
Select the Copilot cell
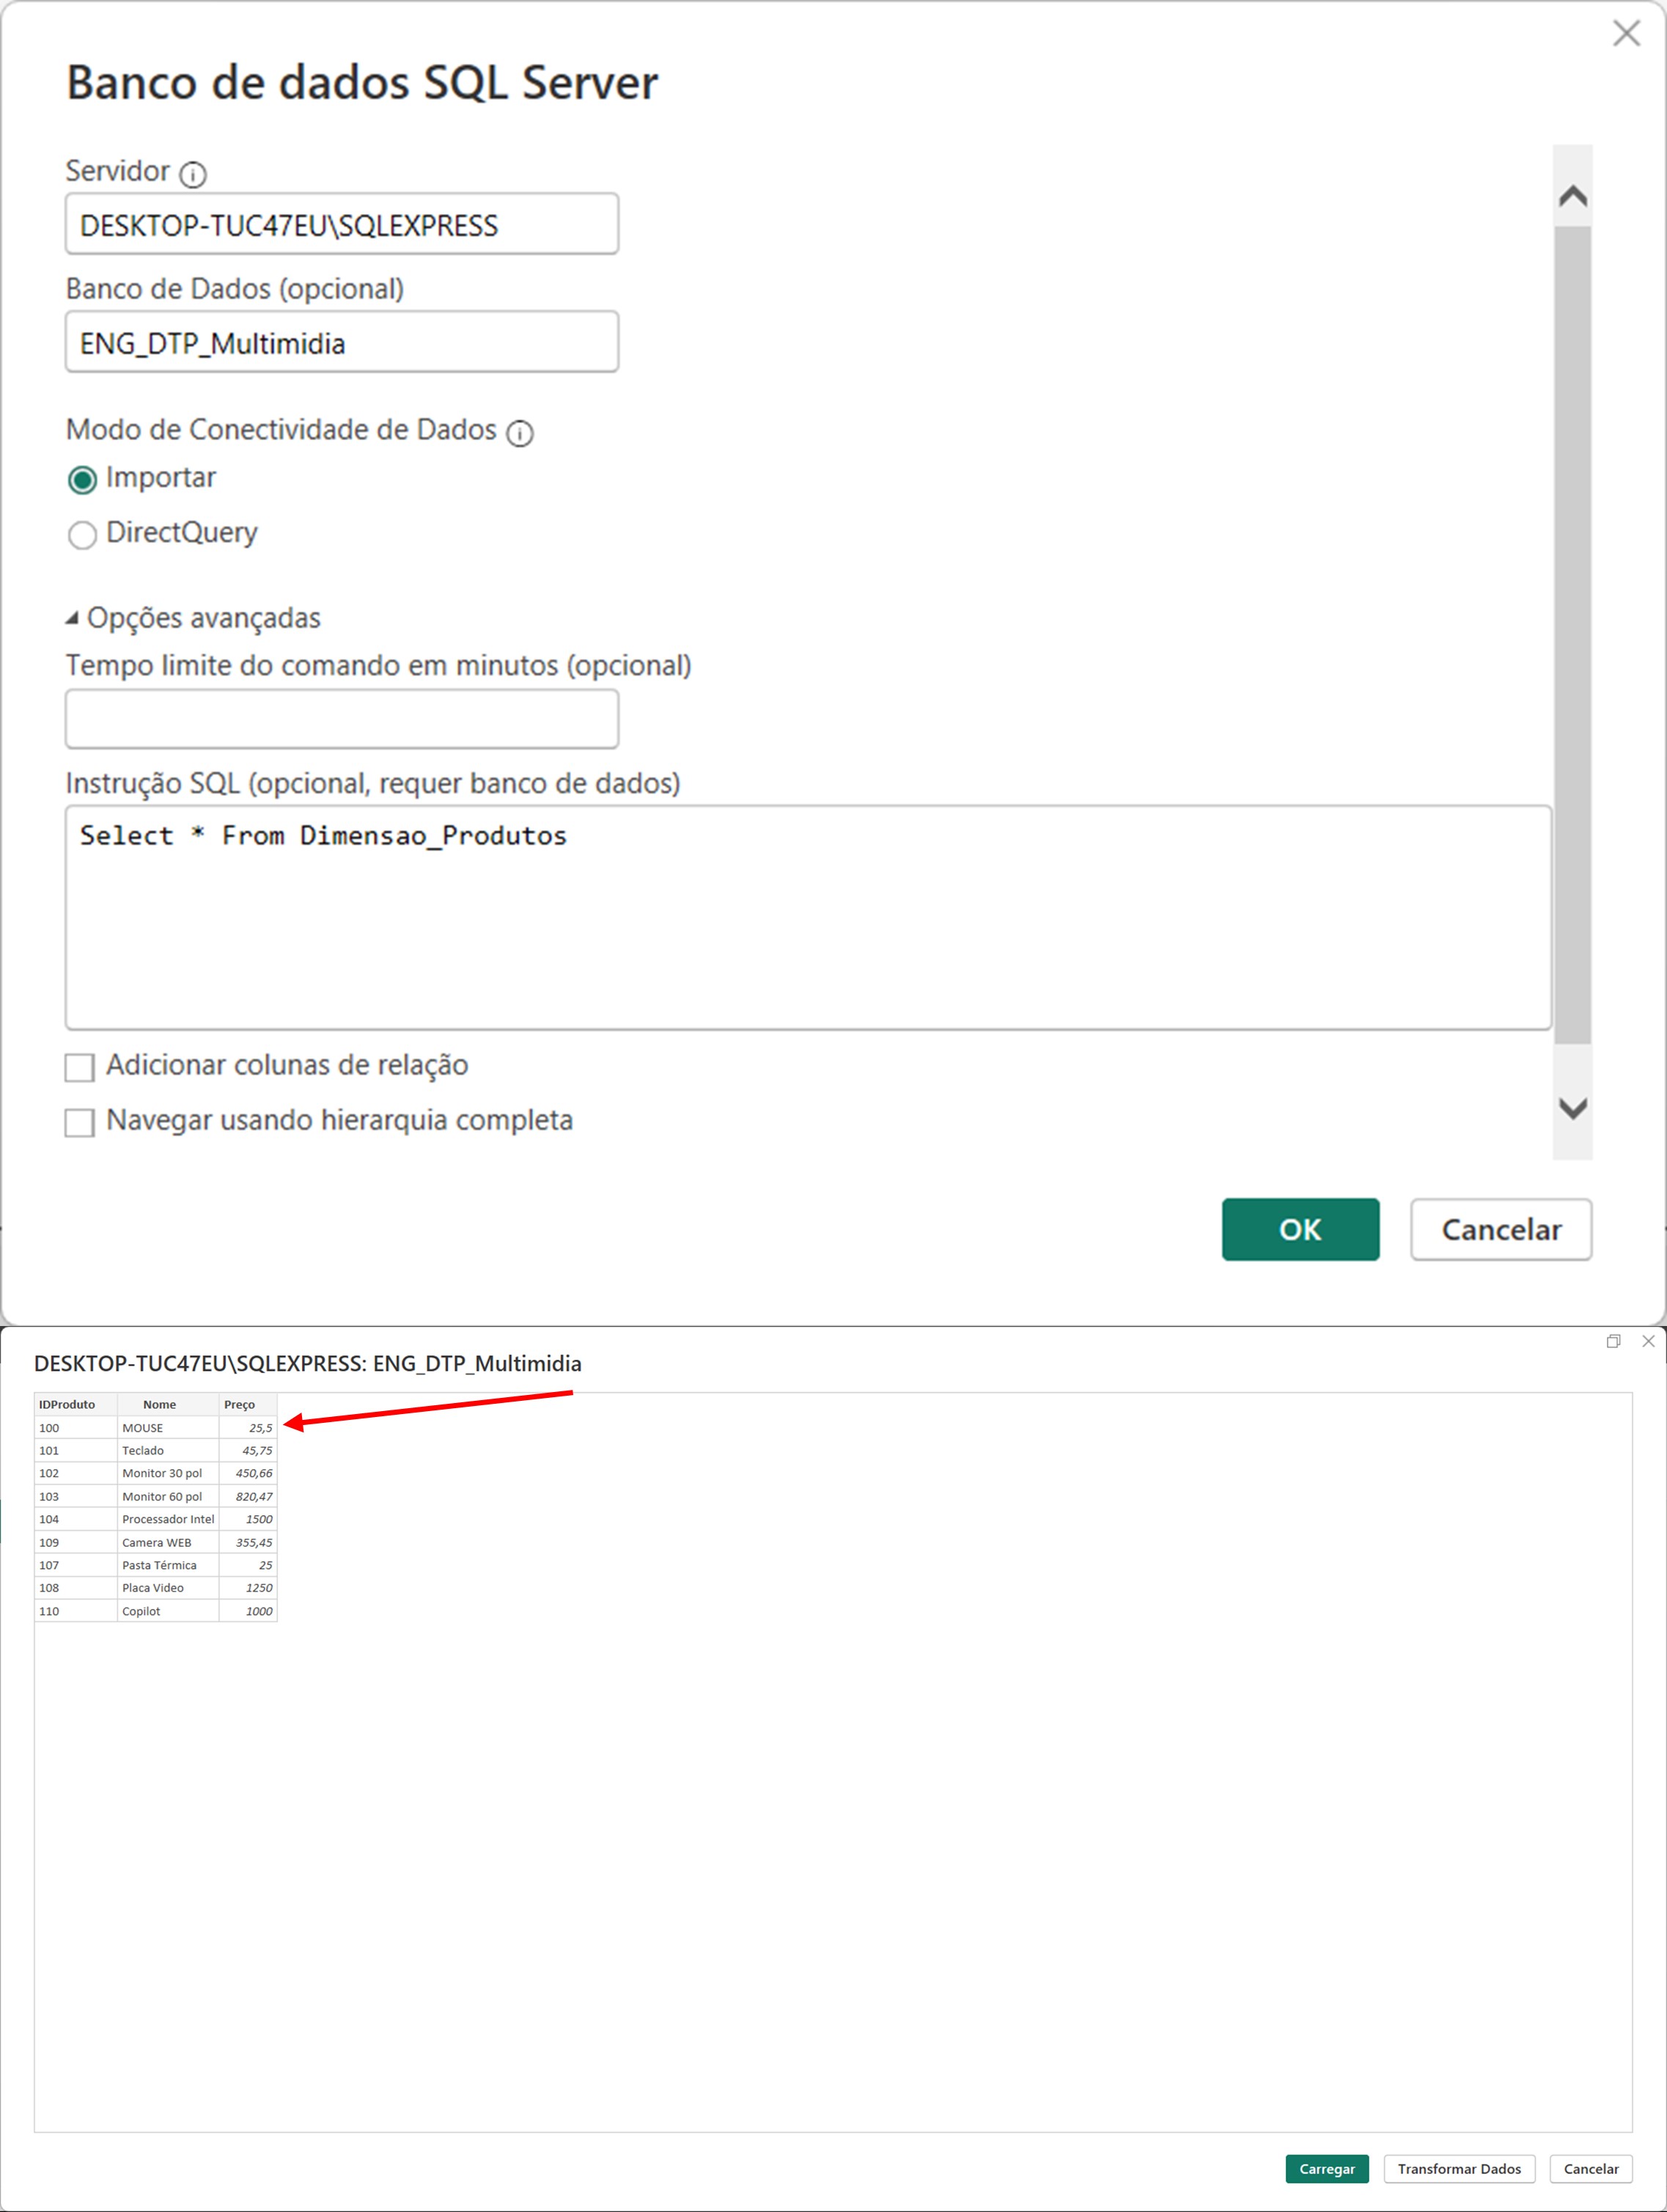click(168, 1611)
